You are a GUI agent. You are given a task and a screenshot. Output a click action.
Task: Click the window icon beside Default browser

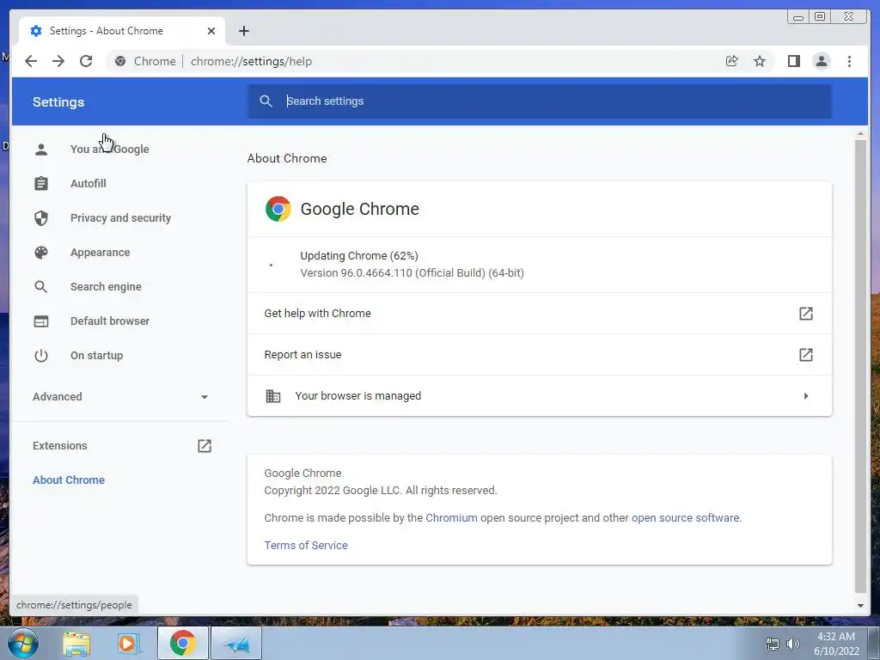point(41,321)
